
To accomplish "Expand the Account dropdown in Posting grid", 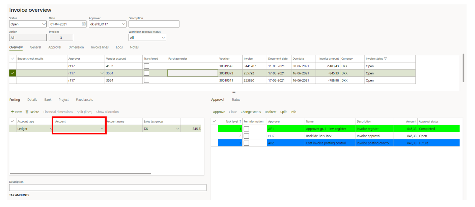I will coord(102,129).
